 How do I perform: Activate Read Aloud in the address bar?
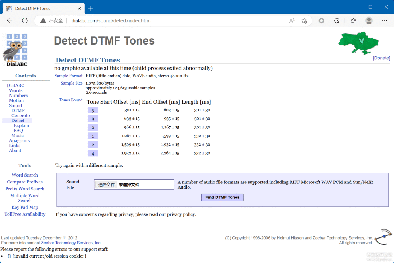291,20
